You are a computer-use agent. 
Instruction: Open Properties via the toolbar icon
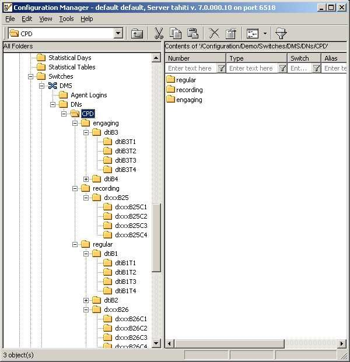click(230, 34)
